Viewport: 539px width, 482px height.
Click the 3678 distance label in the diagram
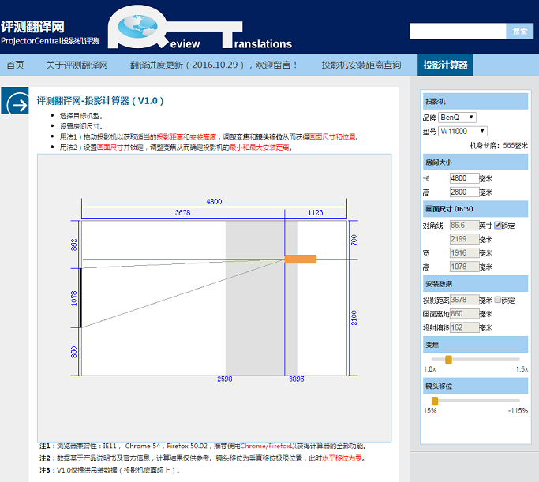click(182, 213)
